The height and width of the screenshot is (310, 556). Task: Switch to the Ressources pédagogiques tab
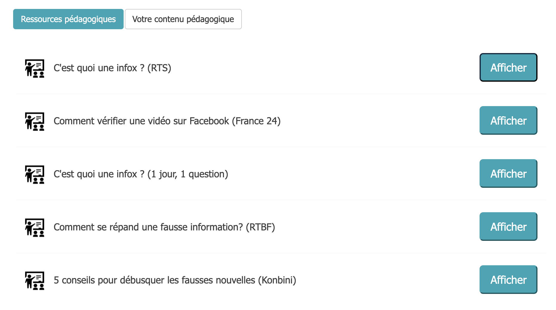click(68, 19)
